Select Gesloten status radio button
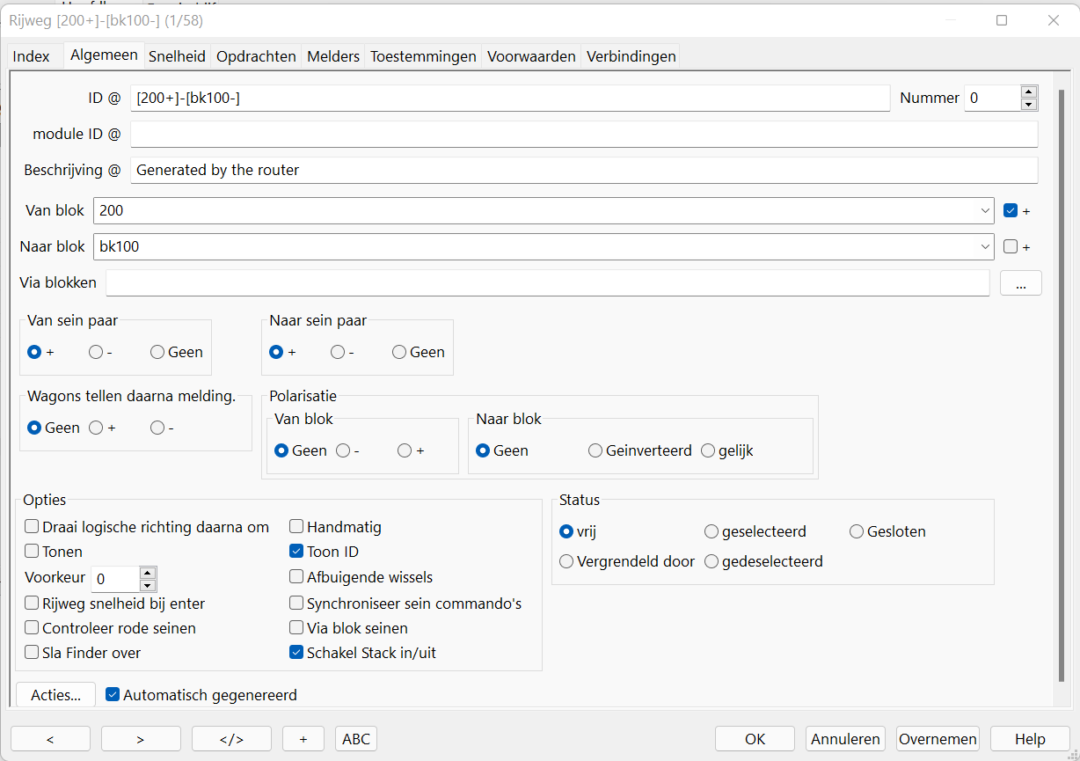The image size is (1080, 761). 857,531
